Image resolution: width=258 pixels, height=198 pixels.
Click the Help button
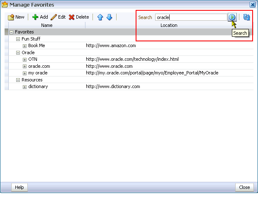click(19, 187)
